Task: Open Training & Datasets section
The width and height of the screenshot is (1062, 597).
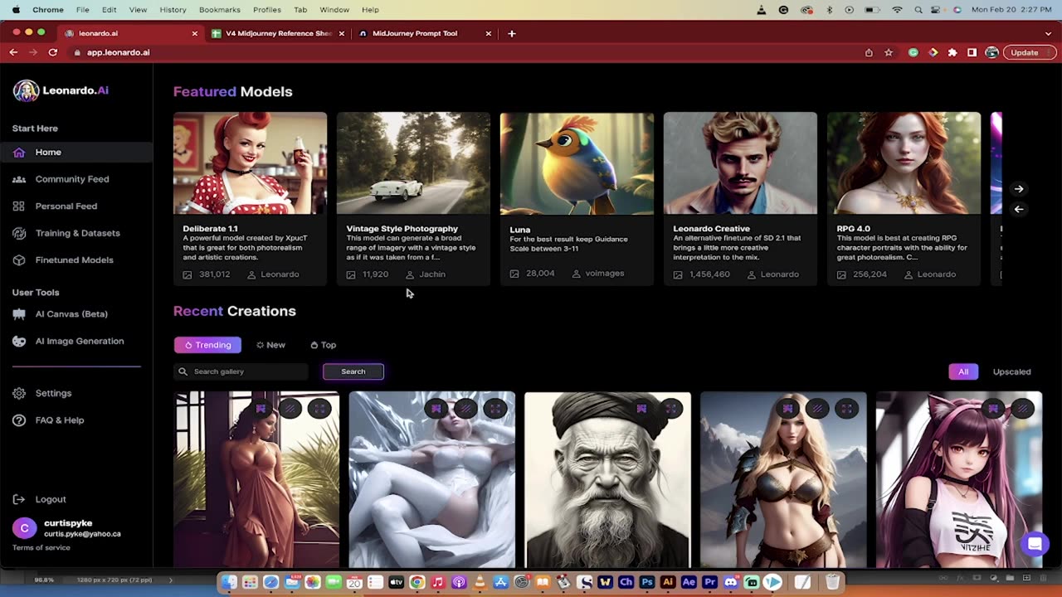Action: coord(77,233)
